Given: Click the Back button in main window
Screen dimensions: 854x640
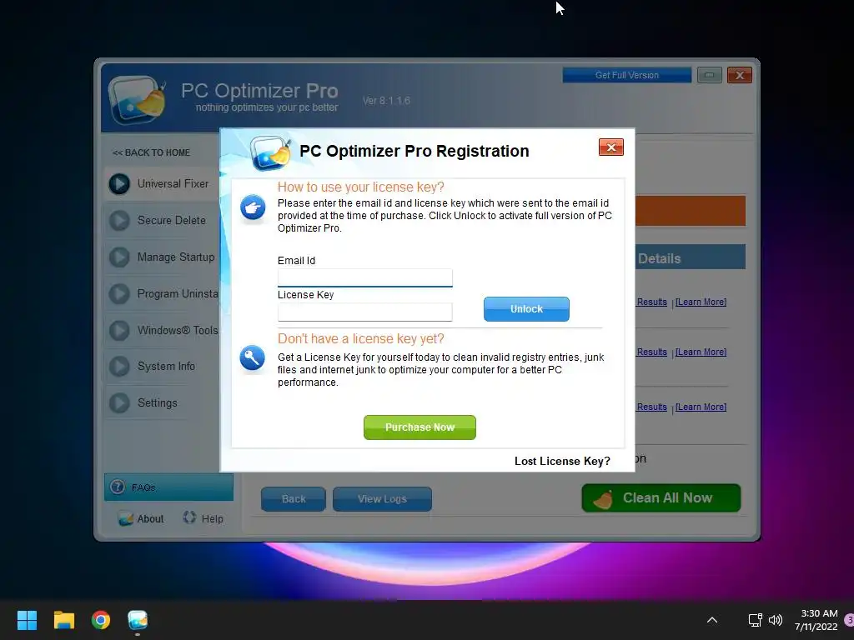Looking at the screenshot, I should click(x=294, y=499).
